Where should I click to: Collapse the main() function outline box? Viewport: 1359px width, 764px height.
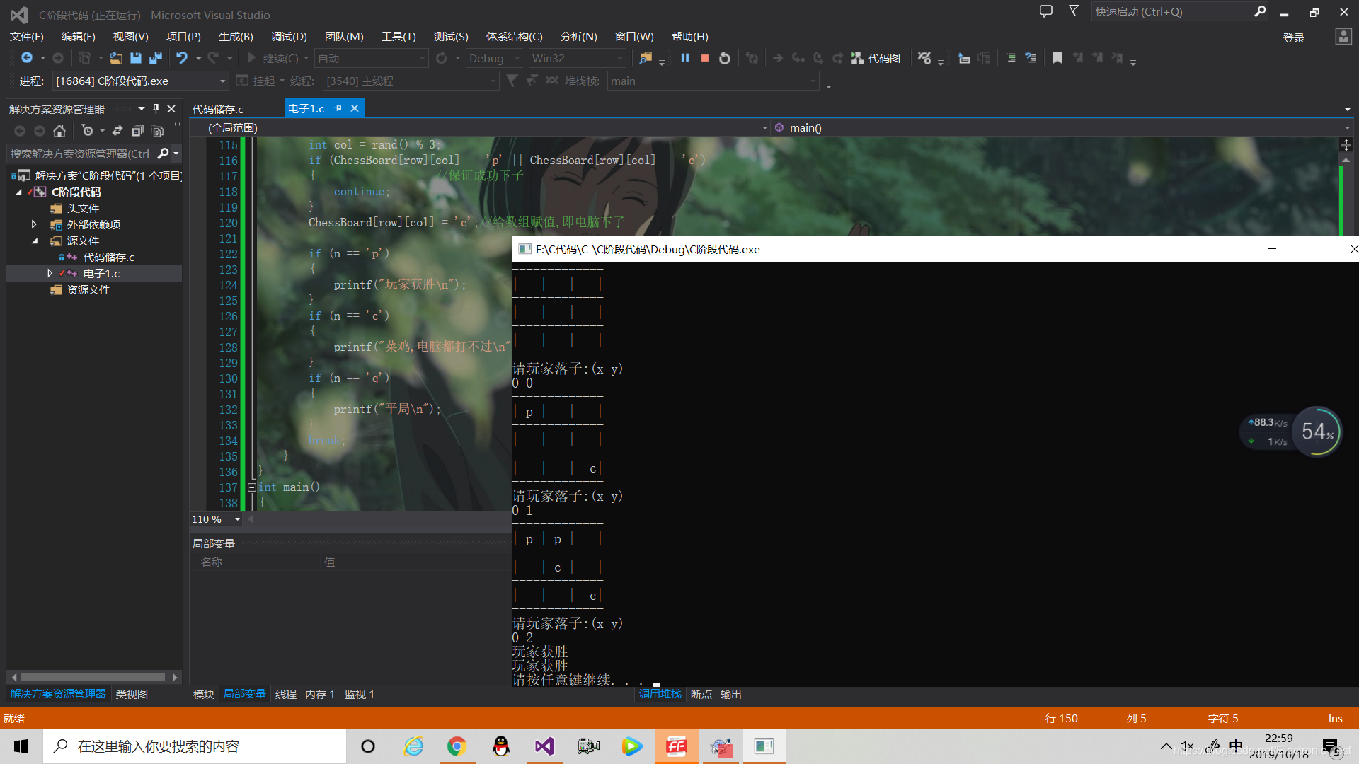point(251,487)
